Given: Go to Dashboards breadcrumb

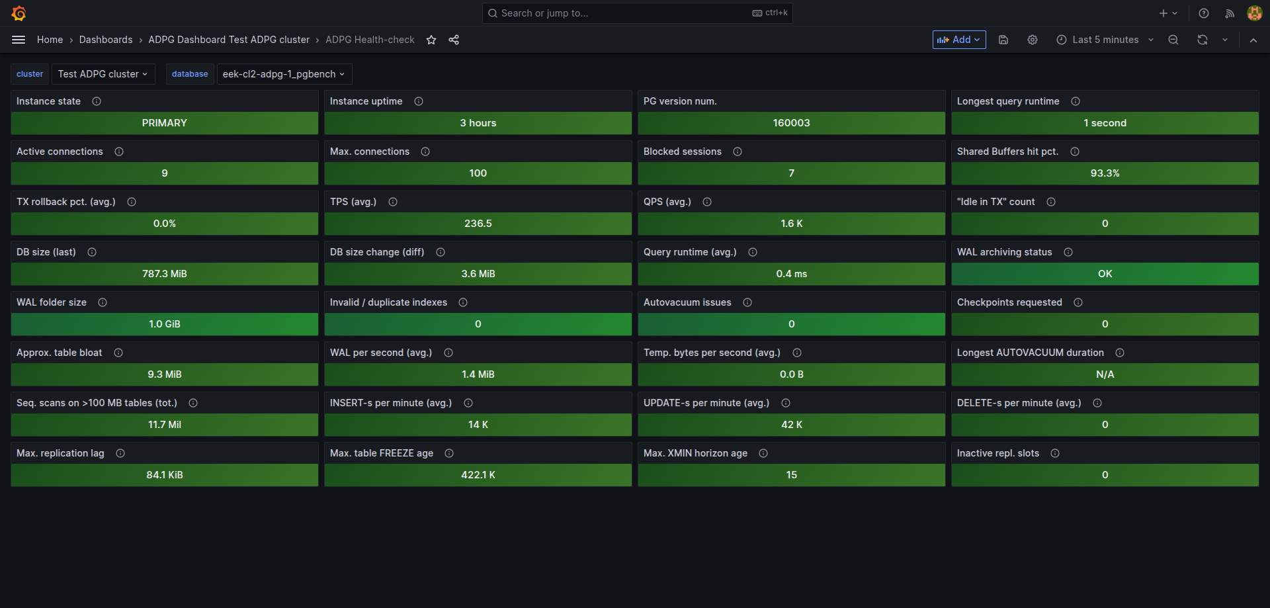Looking at the screenshot, I should click(106, 40).
